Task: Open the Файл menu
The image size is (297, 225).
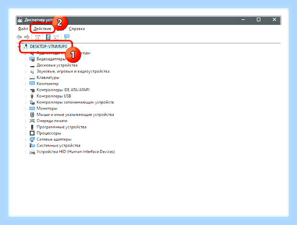Action: (23, 29)
